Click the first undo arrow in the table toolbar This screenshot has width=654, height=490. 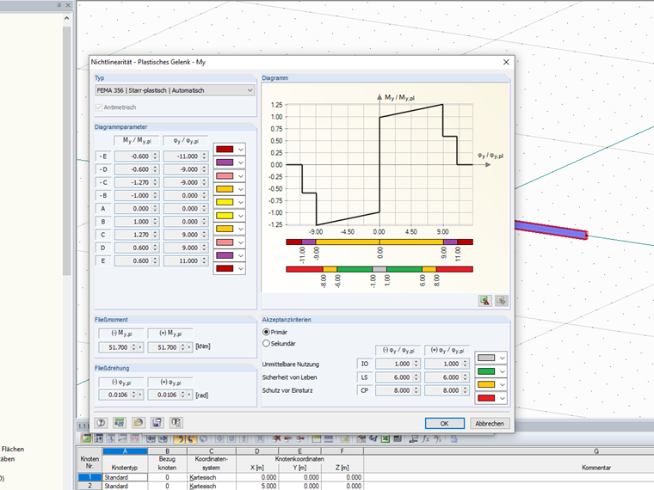(x=178, y=438)
